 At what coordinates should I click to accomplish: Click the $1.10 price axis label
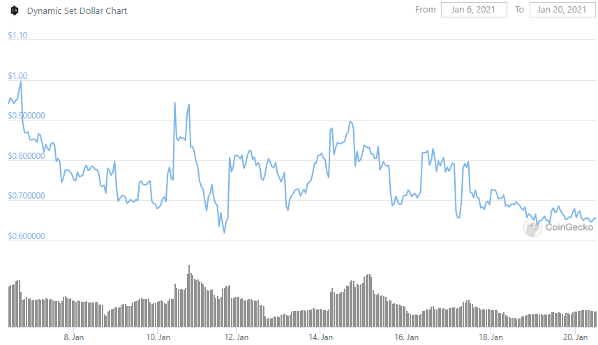[17, 36]
